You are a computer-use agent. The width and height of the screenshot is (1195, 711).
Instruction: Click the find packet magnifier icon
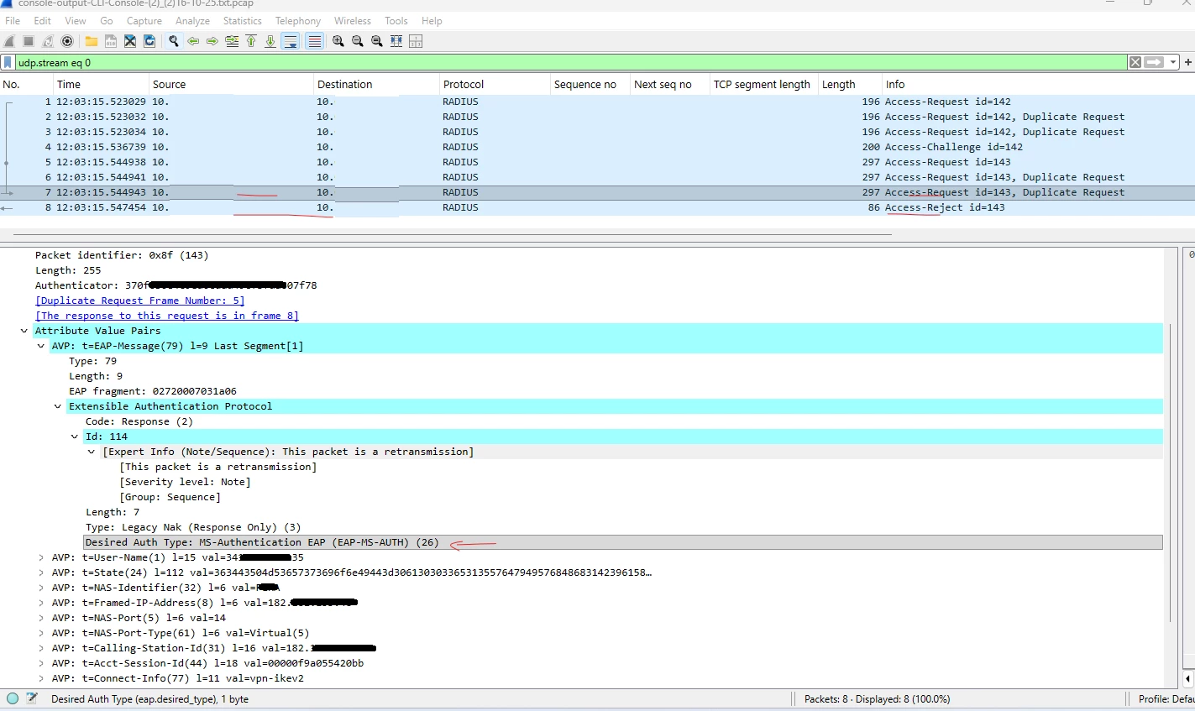174,41
